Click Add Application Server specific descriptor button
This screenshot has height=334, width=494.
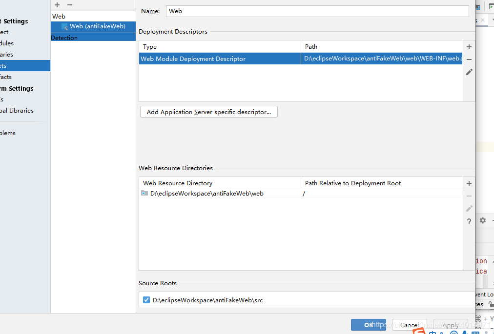[209, 112]
